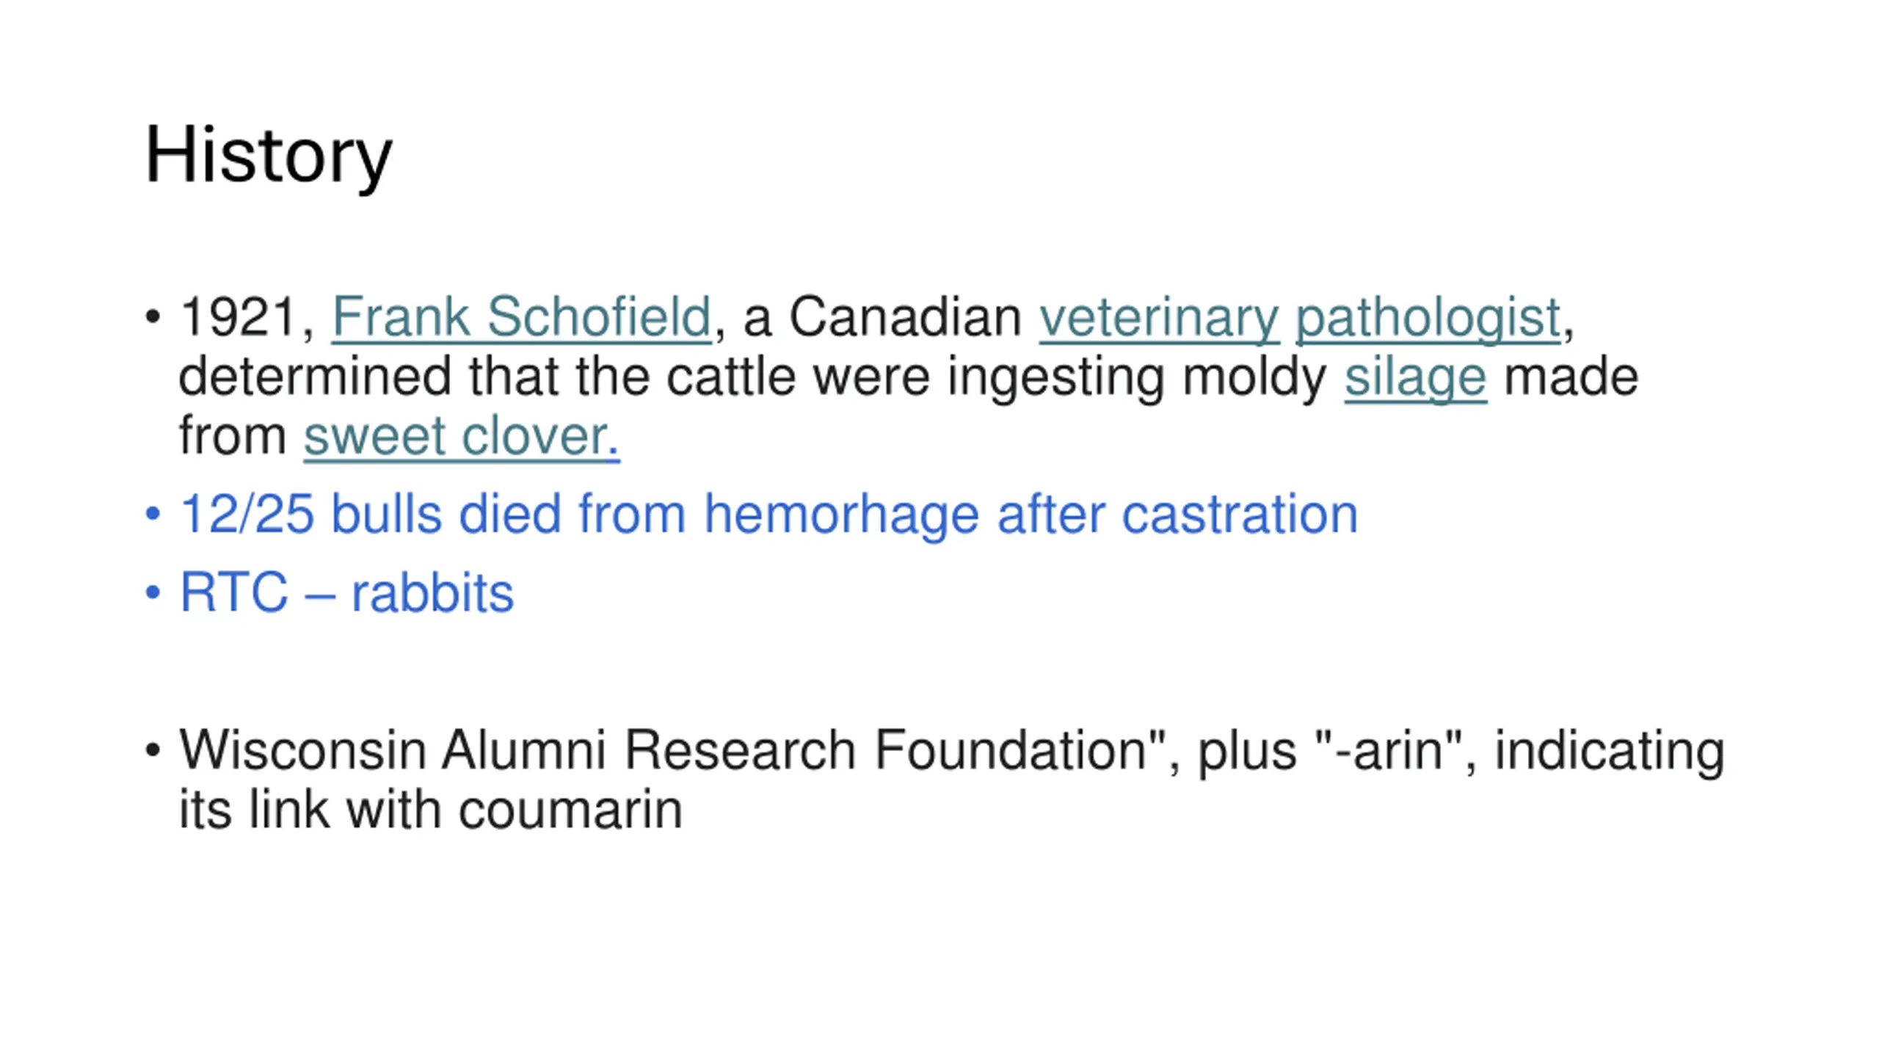1879x1057 pixels.
Task: Select the History slide title
Action: [x=269, y=156]
